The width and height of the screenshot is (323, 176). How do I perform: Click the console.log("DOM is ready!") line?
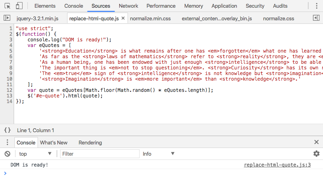[70, 40]
